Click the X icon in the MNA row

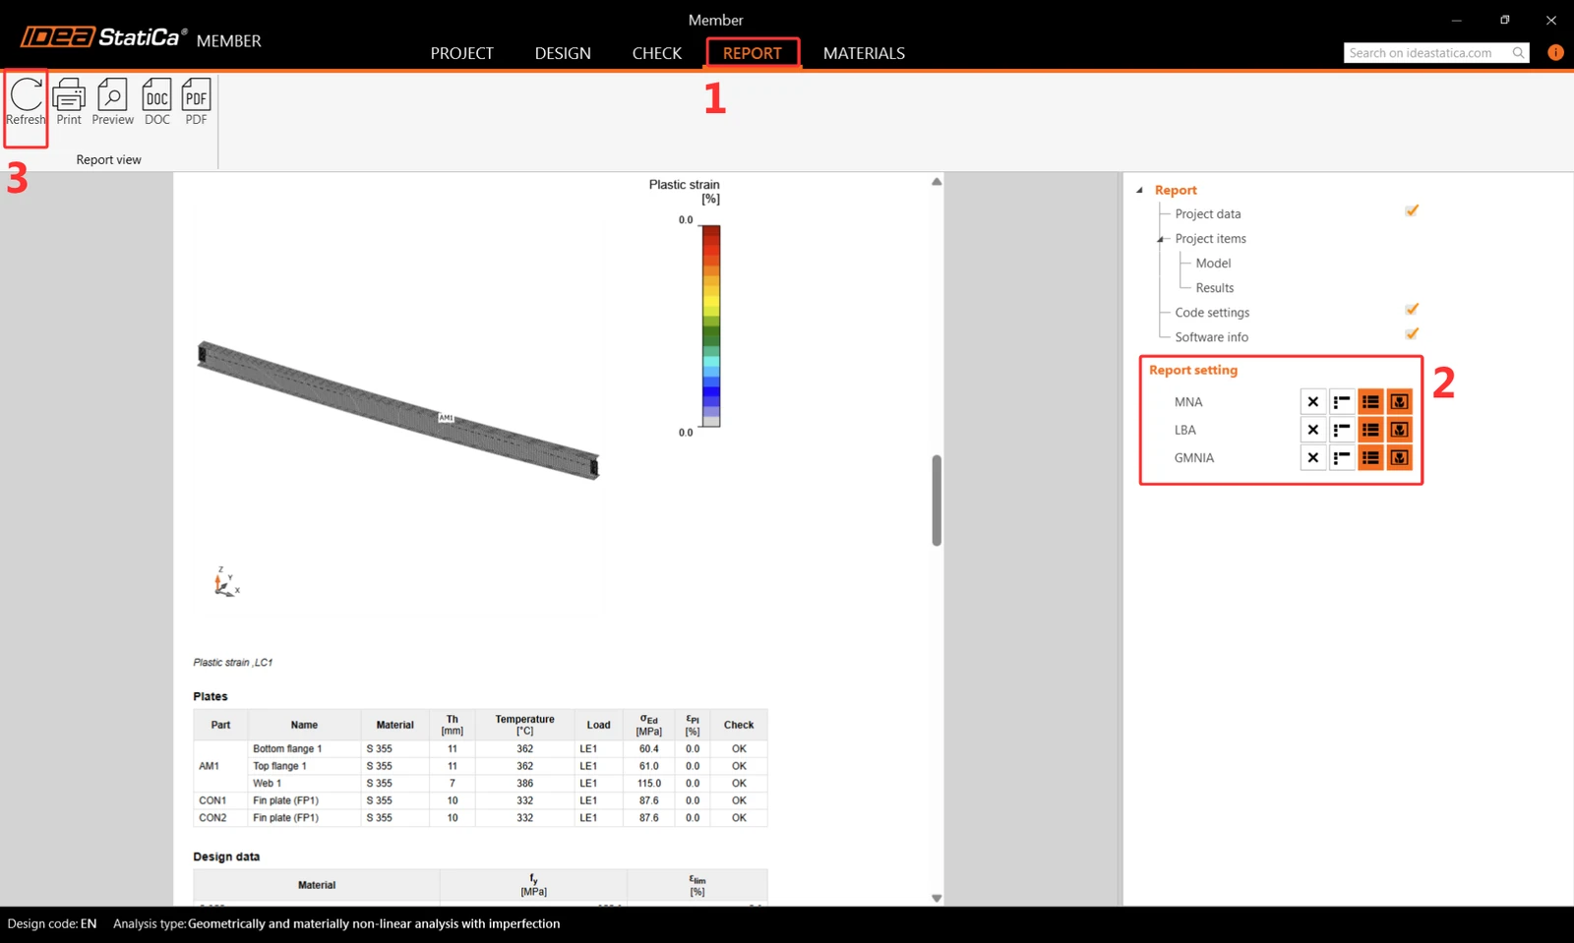click(x=1313, y=401)
